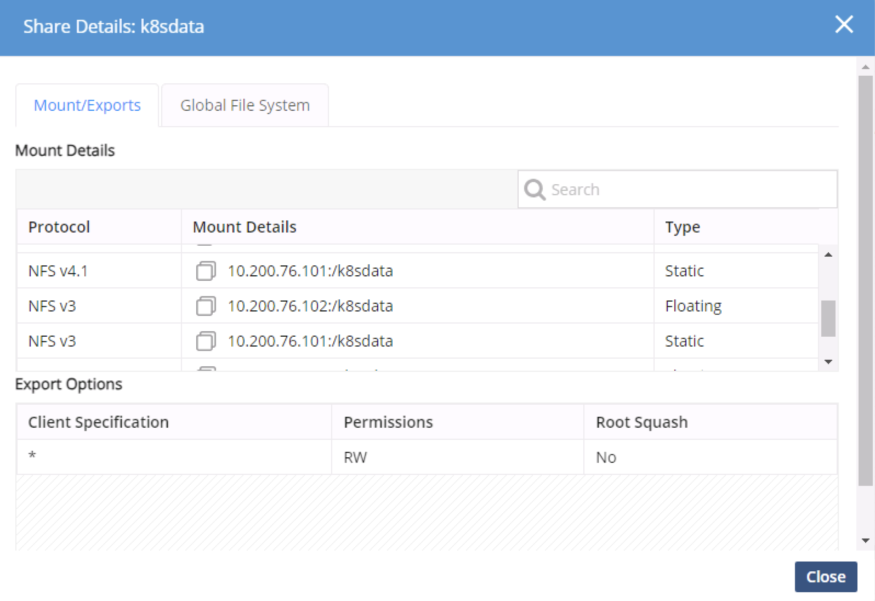Screen dimensions: 875x601
Task: Click the mount table scroll up arrow
Action: click(x=828, y=254)
